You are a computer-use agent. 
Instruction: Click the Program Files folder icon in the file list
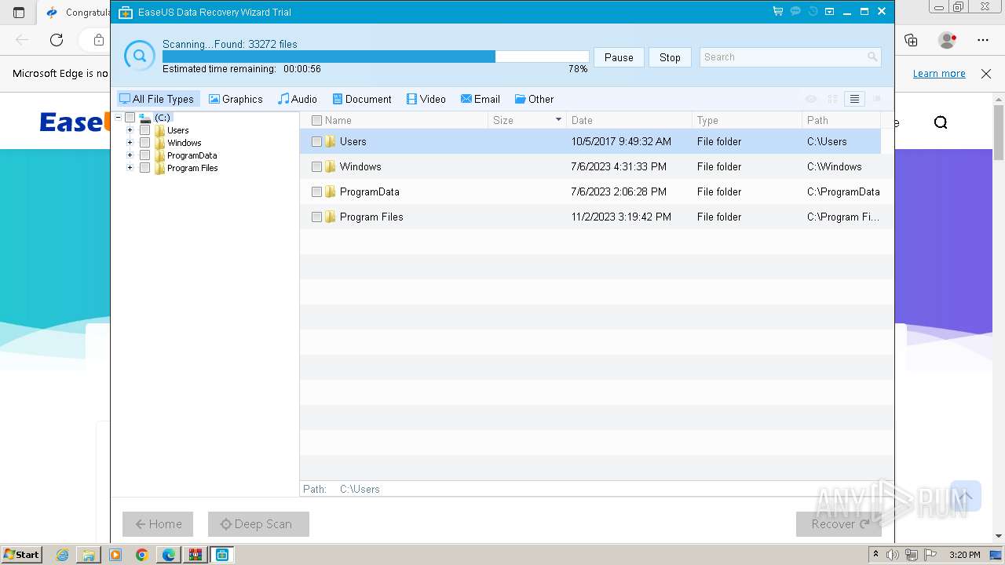coord(331,217)
